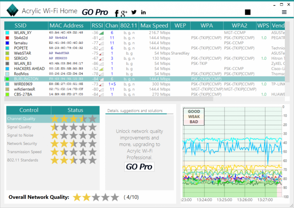This screenshot has height=208, width=294.
Task: Sort networks by SSID column
Action: 26,26
